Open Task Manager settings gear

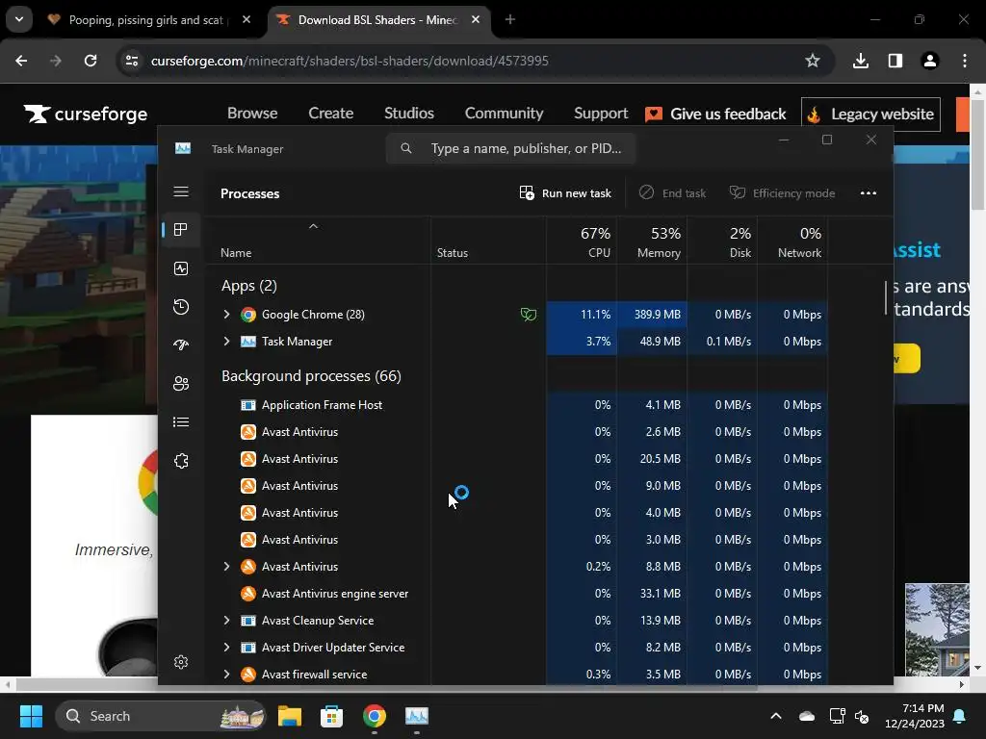tap(181, 662)
